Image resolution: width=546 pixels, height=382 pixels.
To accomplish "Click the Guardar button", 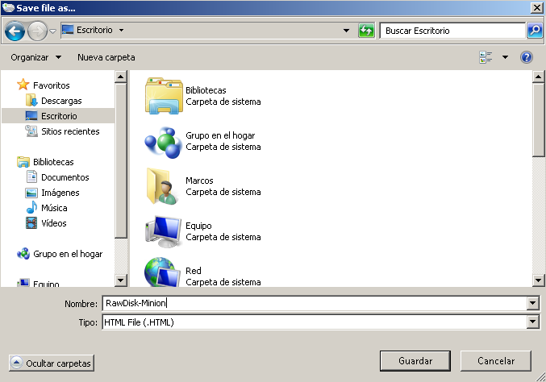I will (415, 360).
